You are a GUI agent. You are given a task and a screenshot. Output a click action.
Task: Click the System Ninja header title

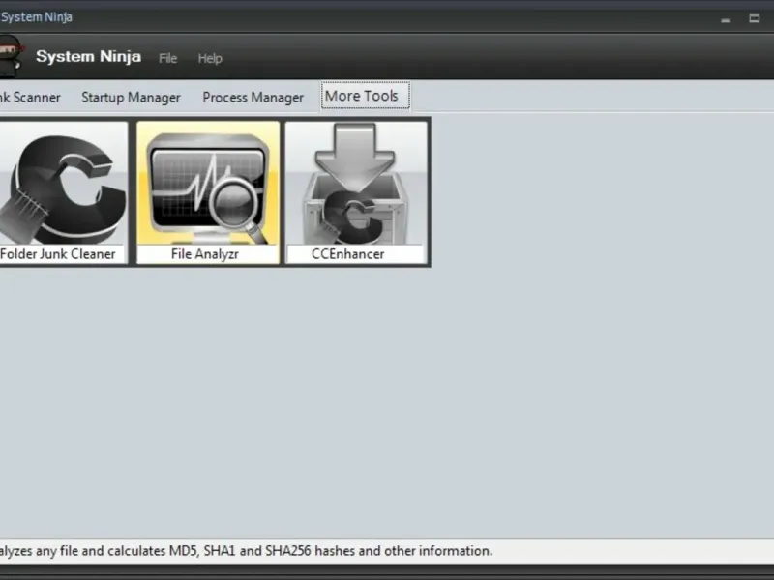coord(88,56)
